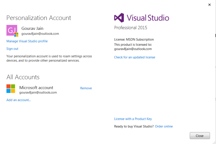Click the email under Gourav Jain
216x144 pixels.
pos(40,34)
